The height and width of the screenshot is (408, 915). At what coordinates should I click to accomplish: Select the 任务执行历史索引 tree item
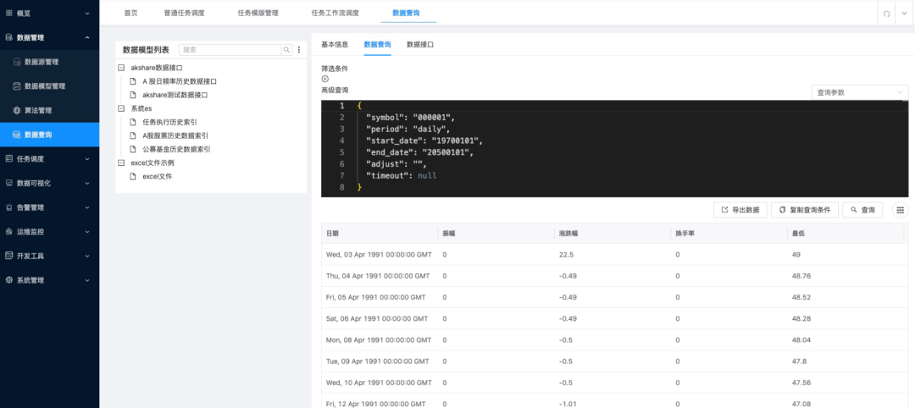(169, 123)
